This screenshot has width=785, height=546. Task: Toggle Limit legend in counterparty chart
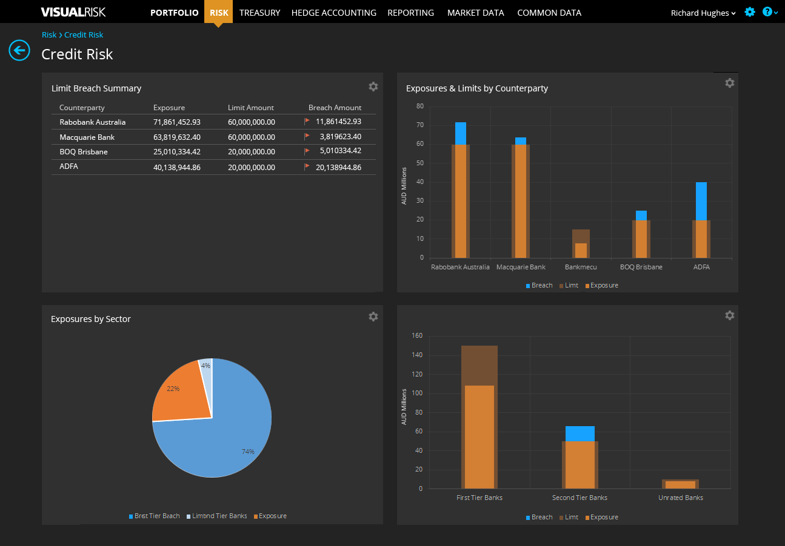[x=569, y=285]
